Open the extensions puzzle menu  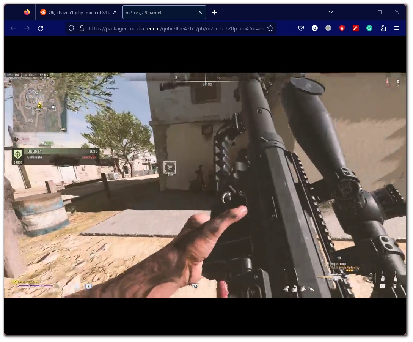click(383, 28)
